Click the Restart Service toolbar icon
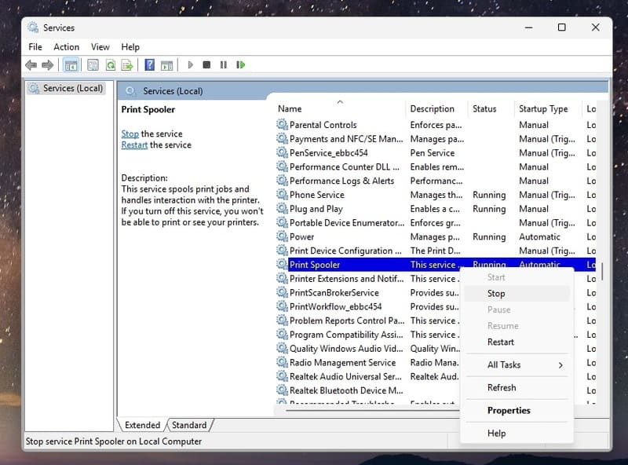 click(241, 64)
